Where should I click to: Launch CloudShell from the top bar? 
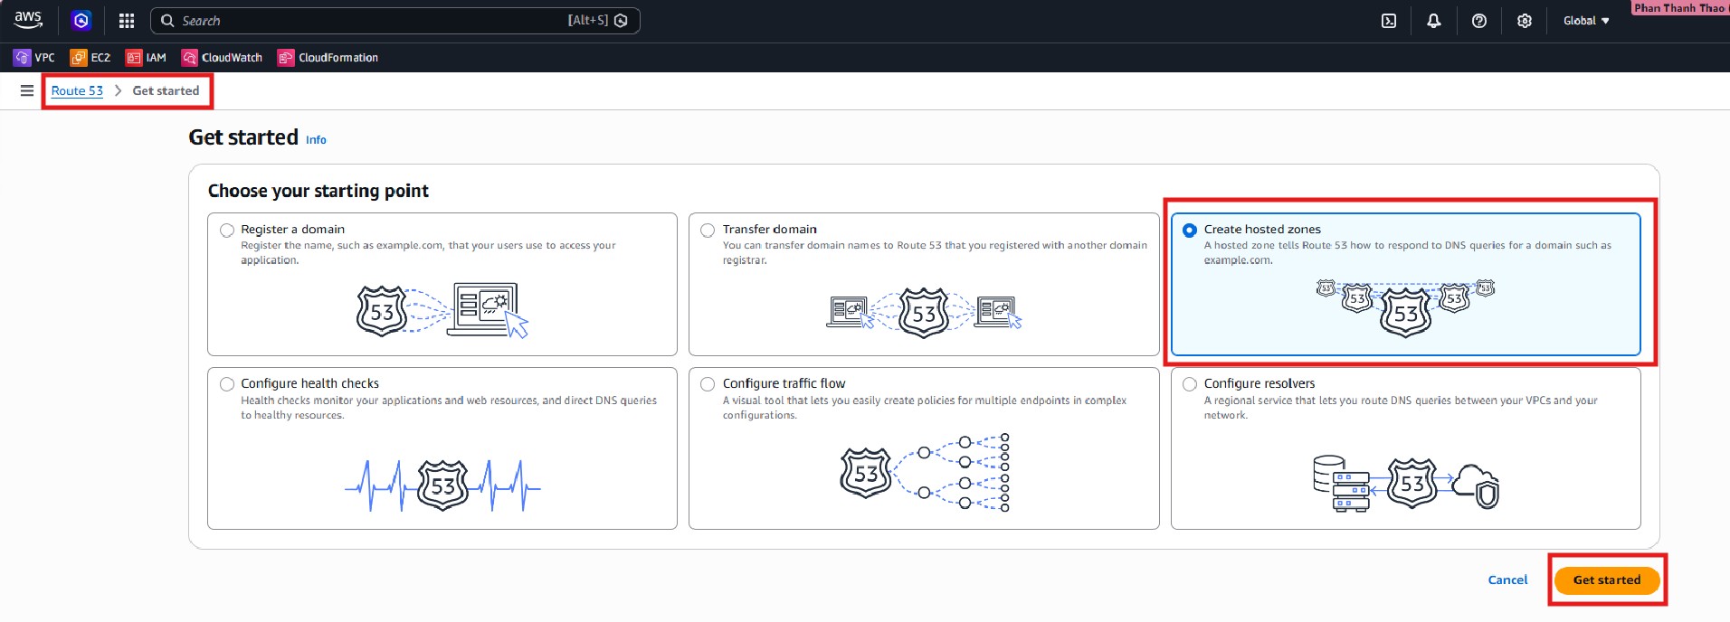[x=1389, y=21]
